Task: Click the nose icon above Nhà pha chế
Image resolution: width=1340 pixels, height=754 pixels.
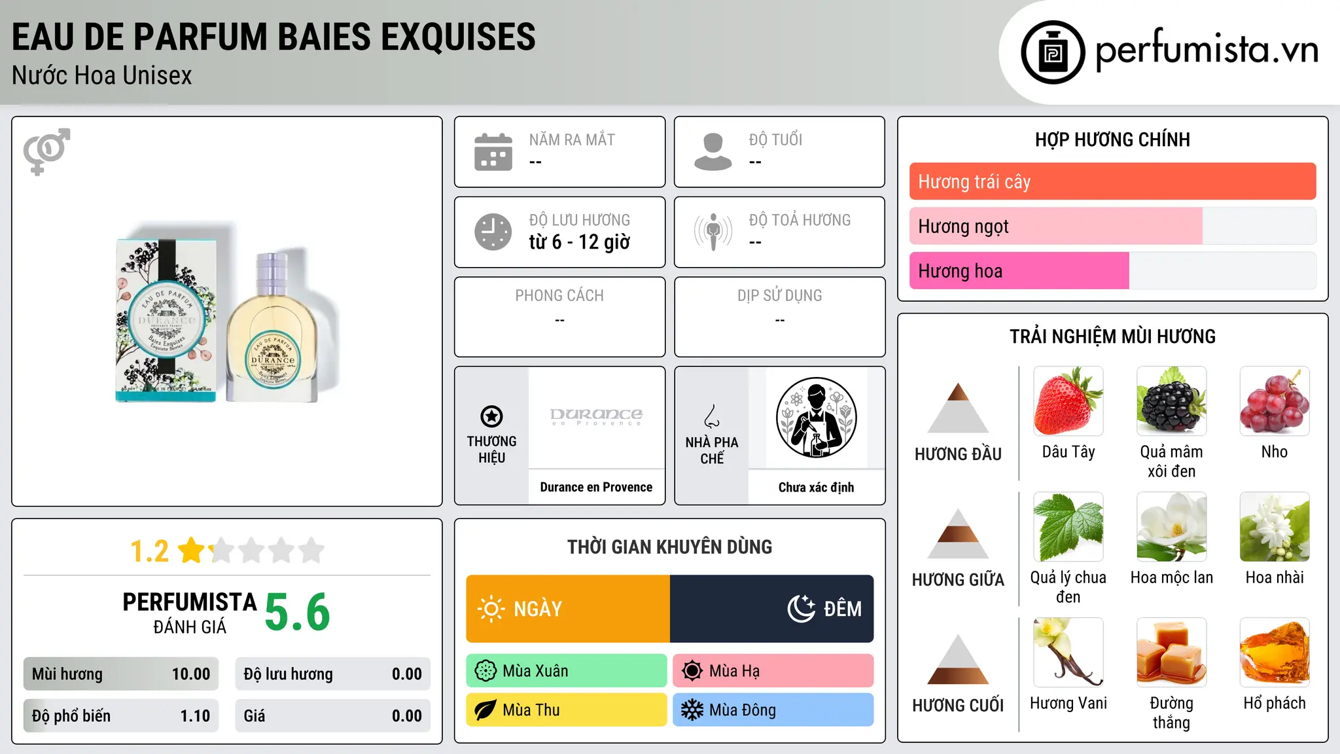Action: (712, 416)
